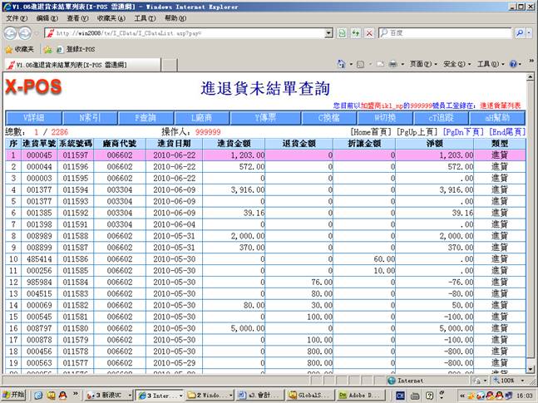This screenshot has width=538, height=403.
Task: Click the help question mark icon
Action: 513,64
